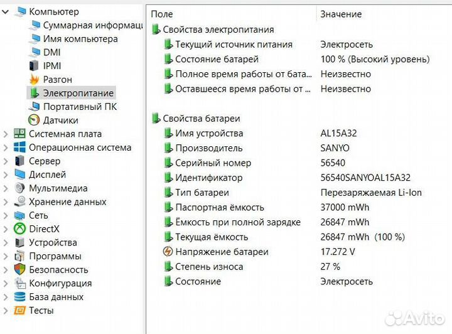452x334 pixels.
Task: Select the Серийный номер row
Action: tap(300, 163)
